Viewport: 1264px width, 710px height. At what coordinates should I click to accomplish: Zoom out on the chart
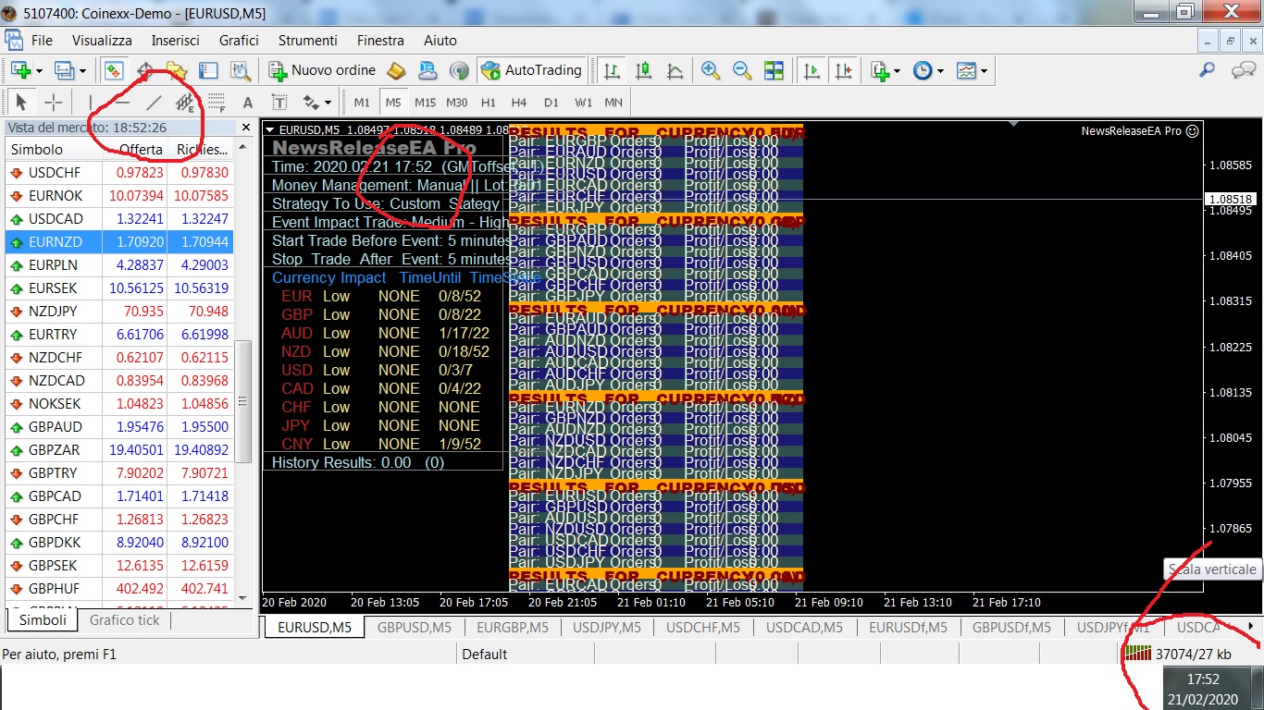click(742, 70)
